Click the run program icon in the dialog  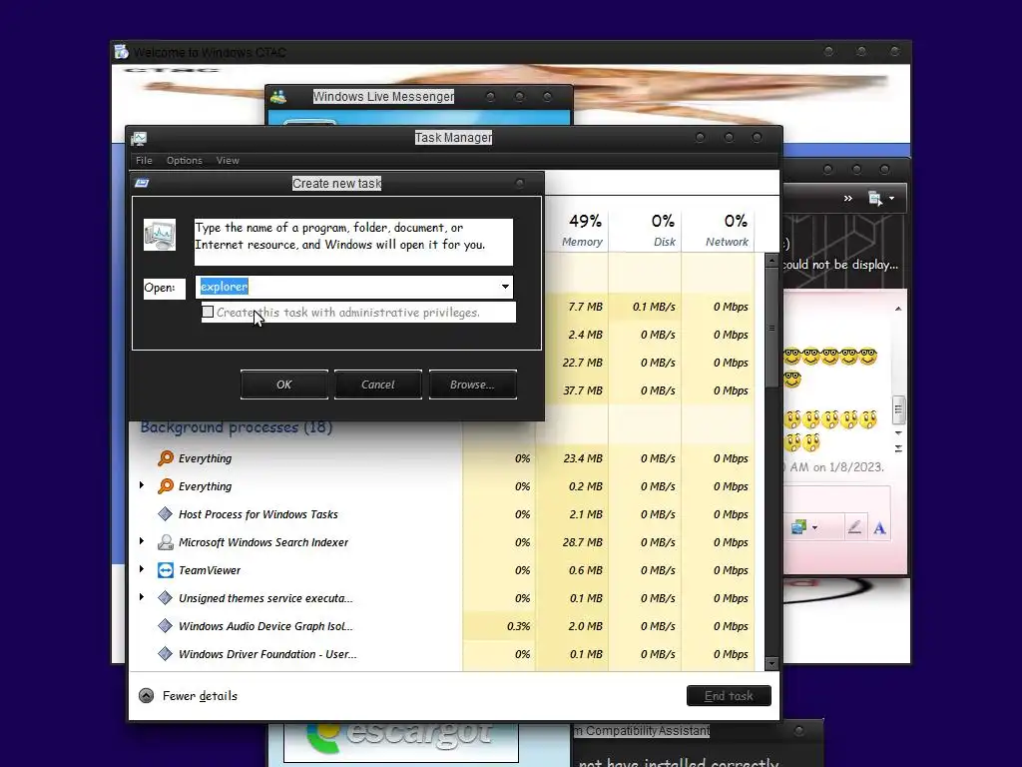160,236
